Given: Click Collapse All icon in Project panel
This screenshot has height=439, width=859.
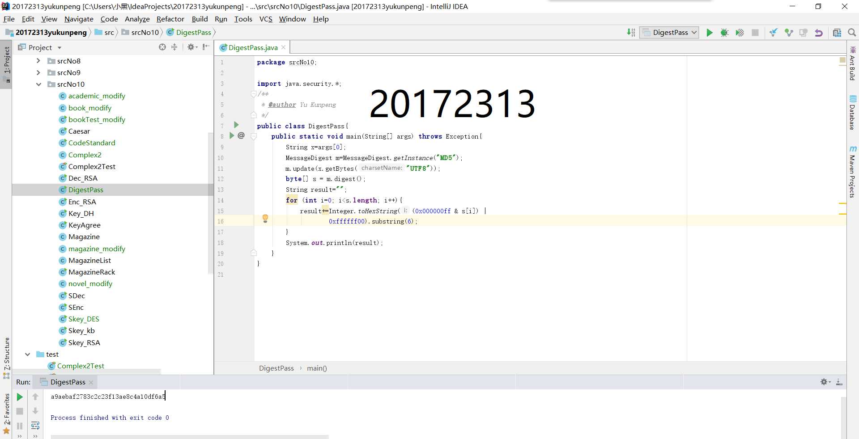Looking at the screenshot, I should pyautogui.click(x=174, y=47).
